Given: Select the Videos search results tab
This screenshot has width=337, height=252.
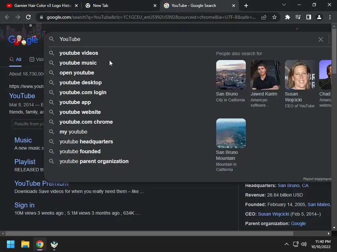Looking at the screenshot, I should pyautogui.click(x=37, y=59).
